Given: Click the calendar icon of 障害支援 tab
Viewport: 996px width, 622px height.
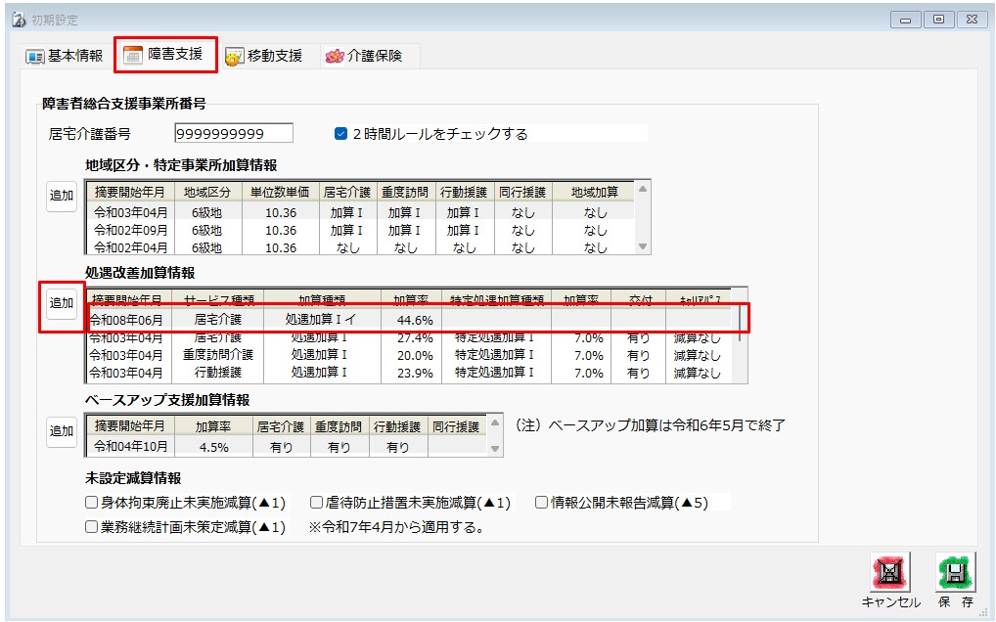Looking at the screenshot, I should (132, 55).
